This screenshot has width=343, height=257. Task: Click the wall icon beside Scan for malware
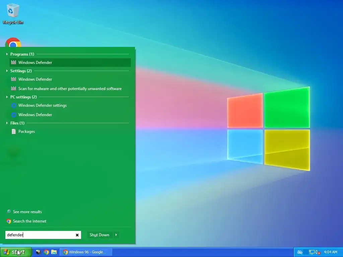13,88
